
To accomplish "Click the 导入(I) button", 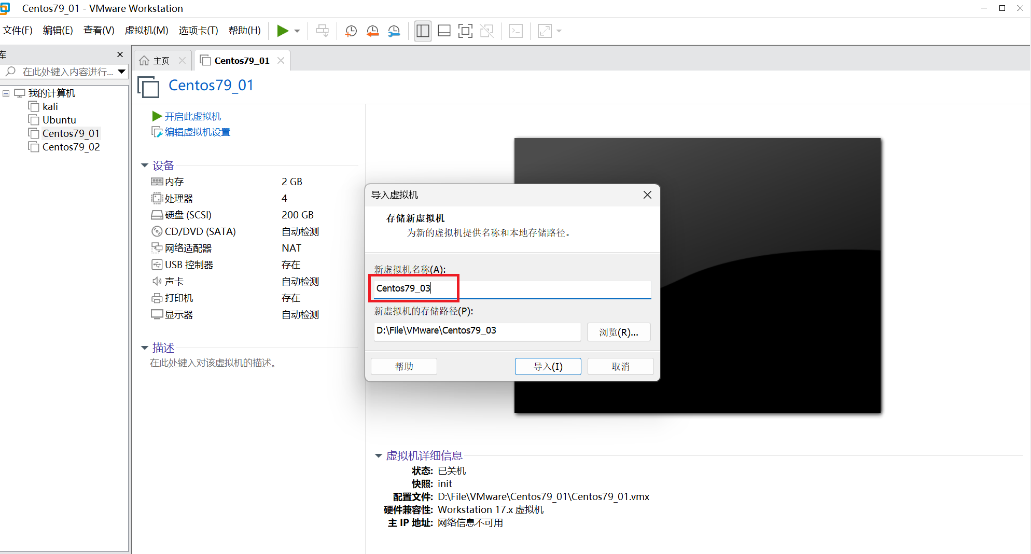I will (x=548, y=367).
